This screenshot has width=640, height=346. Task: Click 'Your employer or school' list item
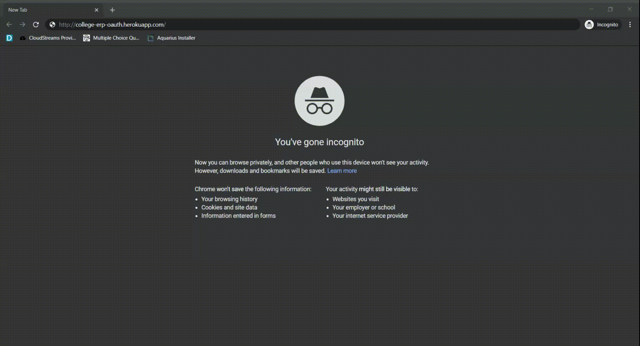click(x=364, y=208)
